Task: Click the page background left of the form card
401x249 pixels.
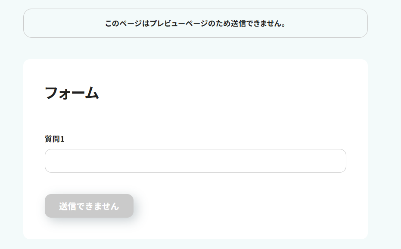Action: (11, 146)
